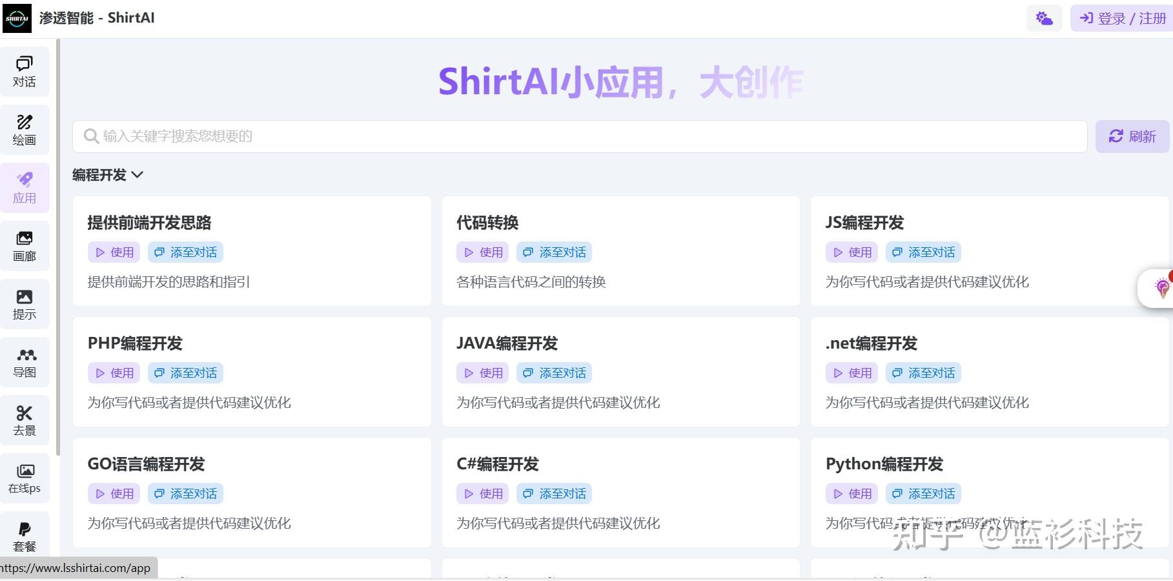Click 使用 on Python编程开发 card
The height and width of the screenshot is (581, 1173).
852,493
